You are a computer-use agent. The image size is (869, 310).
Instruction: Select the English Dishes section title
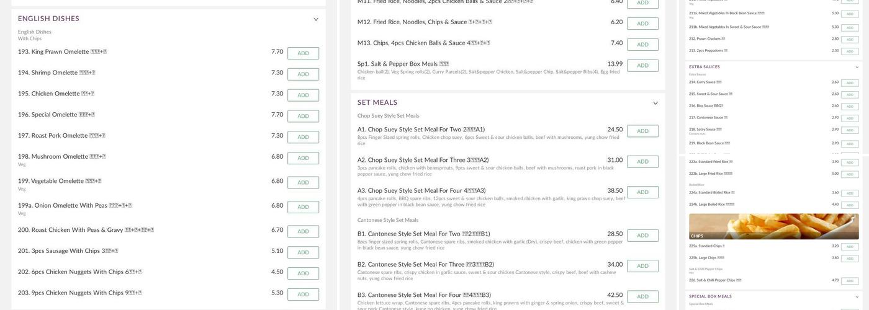click(48, 19)
